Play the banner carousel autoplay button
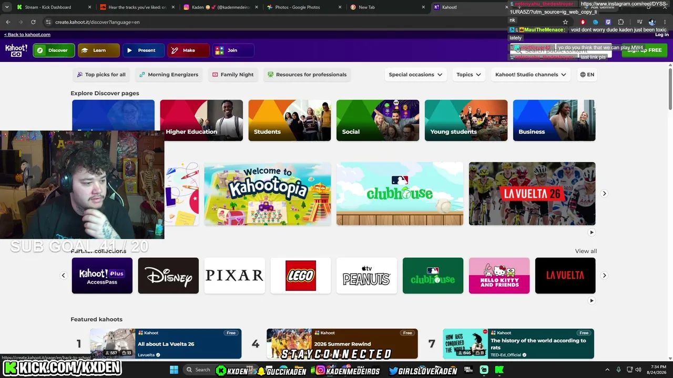This screenshot has width=673, height=378. [x=592, y=233]
